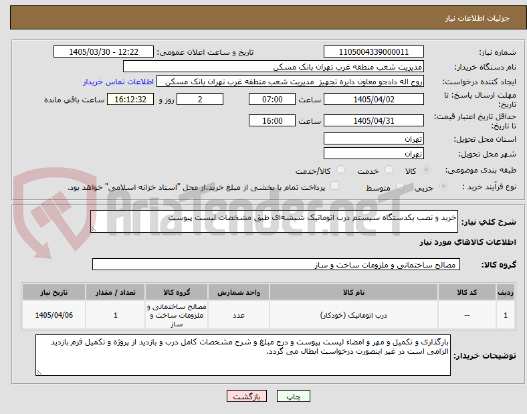This screenshot has width=527, height=414.
Task: Click the چاپ (print) button
Action: click(x=293, y=396)
